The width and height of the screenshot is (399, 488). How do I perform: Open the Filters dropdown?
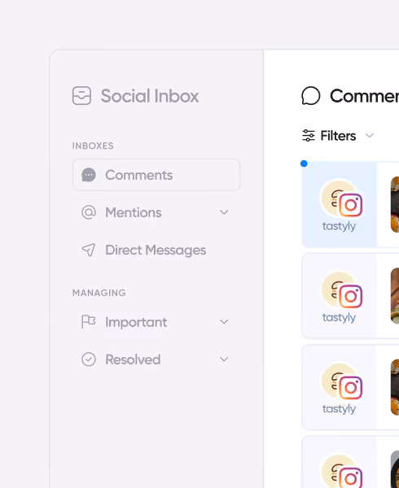click(x=338, y=136)
